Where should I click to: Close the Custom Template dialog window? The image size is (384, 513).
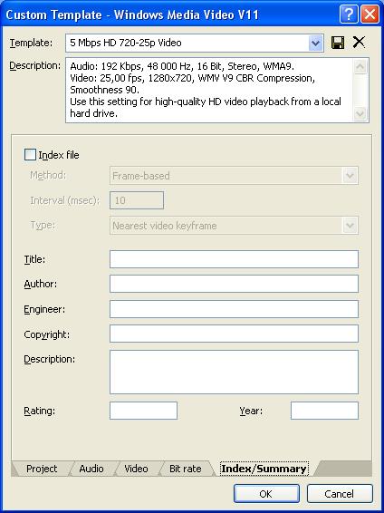(370, 15)
